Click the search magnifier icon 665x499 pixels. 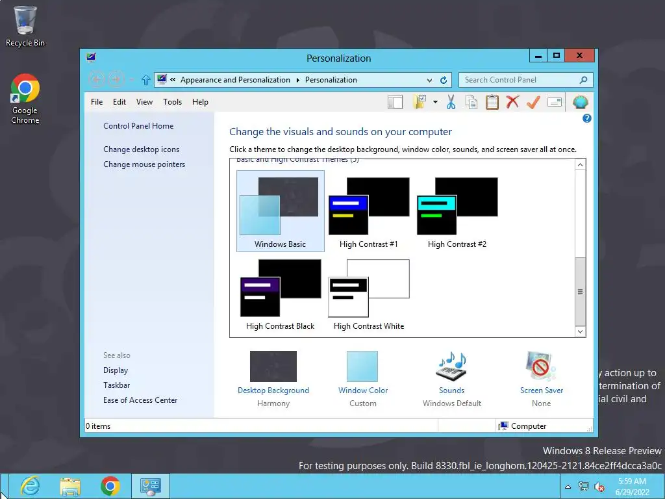point(584,80)
